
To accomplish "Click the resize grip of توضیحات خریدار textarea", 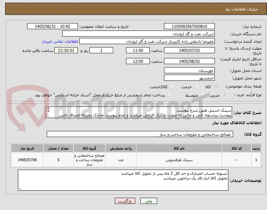I will tap(20, 189).
